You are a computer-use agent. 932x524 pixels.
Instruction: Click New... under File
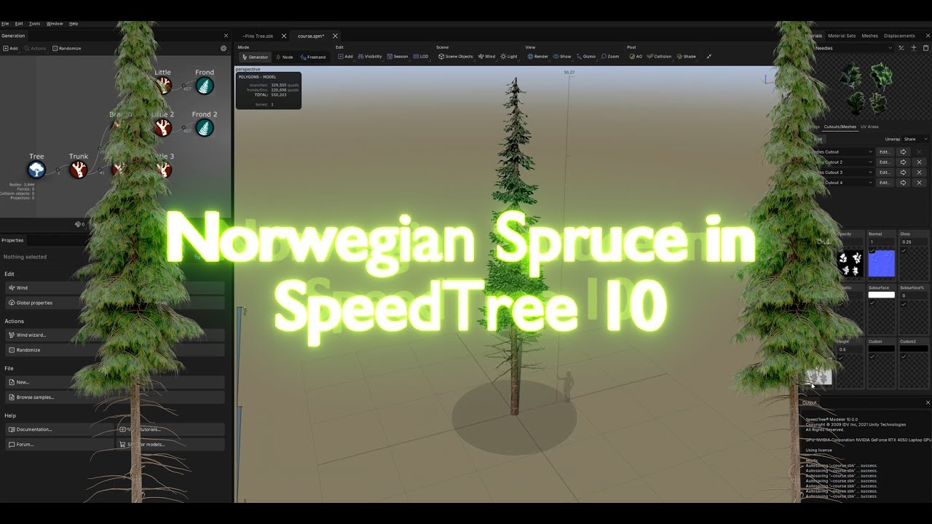click(x=115, y=382)
